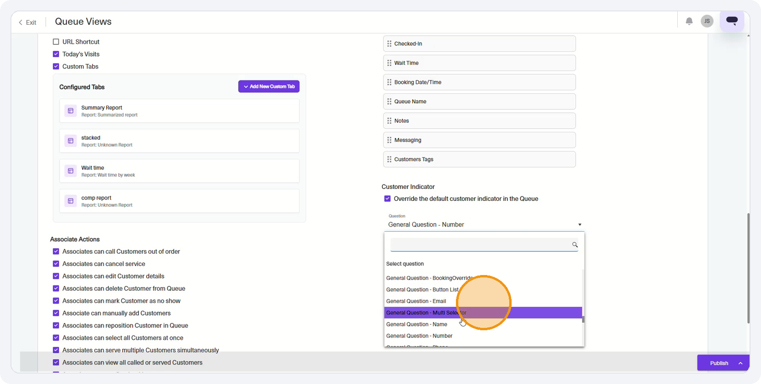The image size is (761, 384).
Task: Click the Summary Report tab icon
Action: coord(70,111)
